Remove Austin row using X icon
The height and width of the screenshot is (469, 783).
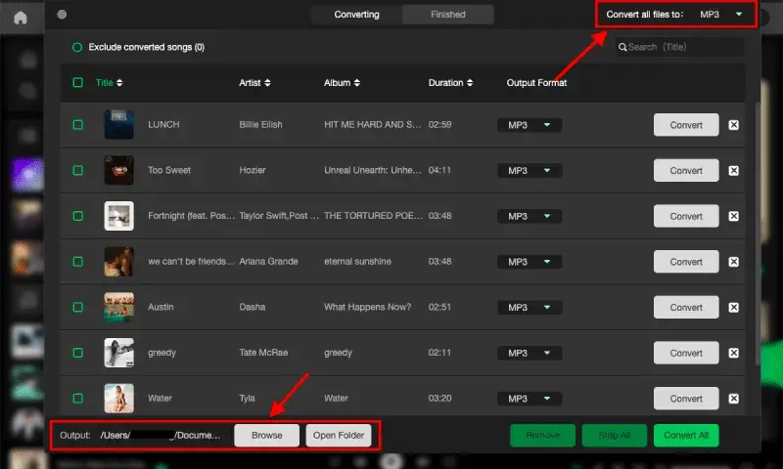coord(733,308)
